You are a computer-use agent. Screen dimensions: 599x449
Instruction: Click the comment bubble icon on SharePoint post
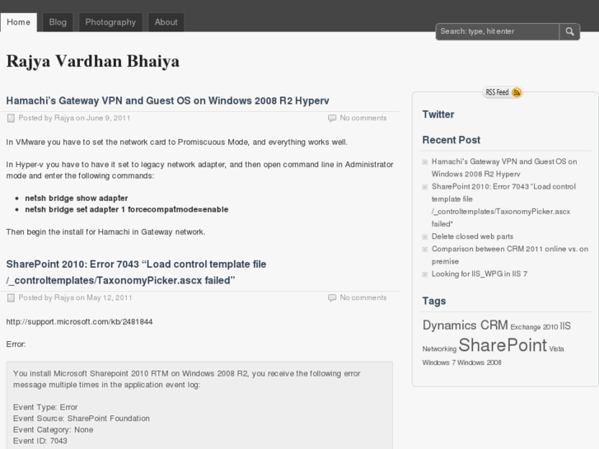tap(332, 297)
